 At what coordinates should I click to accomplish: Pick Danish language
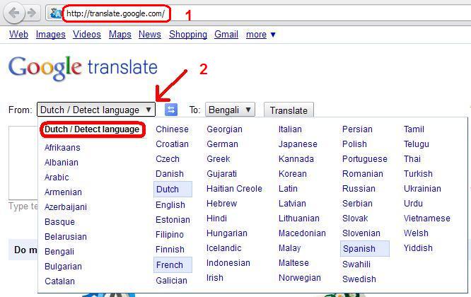(170, 174)
